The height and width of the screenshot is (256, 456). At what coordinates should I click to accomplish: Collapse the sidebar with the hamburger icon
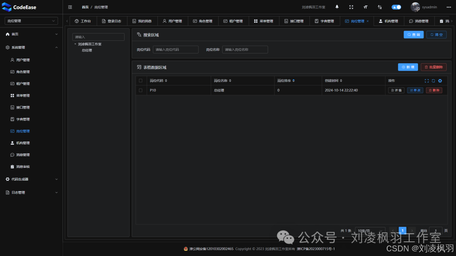pyautogui.click(x=70, y=7)
